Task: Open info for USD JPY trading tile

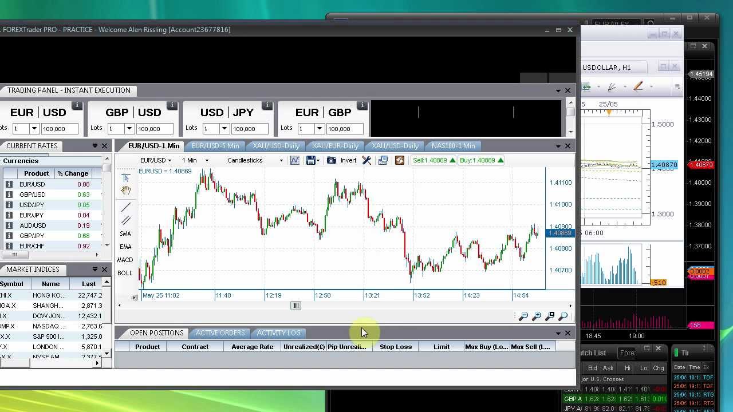Action: coord(267,105)
